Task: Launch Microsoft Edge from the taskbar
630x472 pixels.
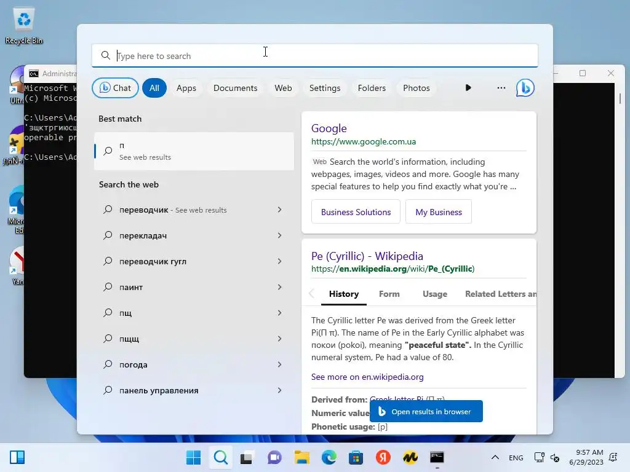Action: click(x=329, y=457)
